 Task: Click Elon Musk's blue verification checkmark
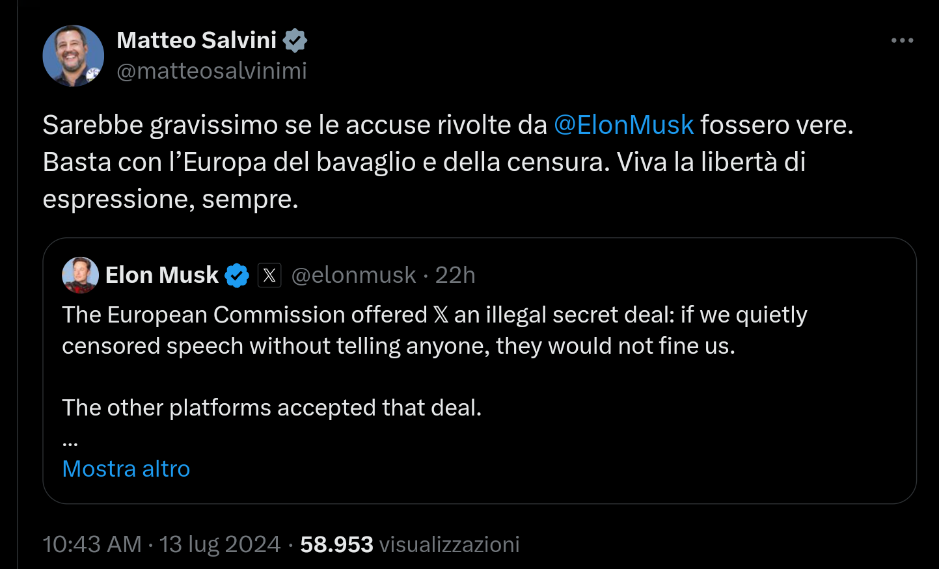click(237, 274)
